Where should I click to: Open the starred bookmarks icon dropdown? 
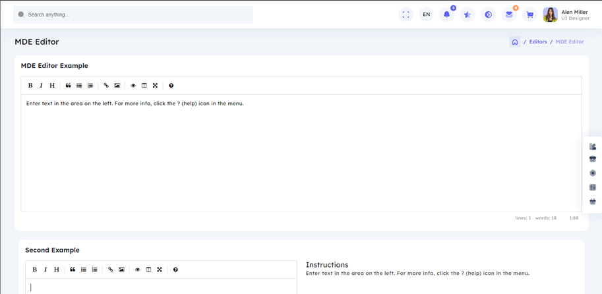click(467, 15)
